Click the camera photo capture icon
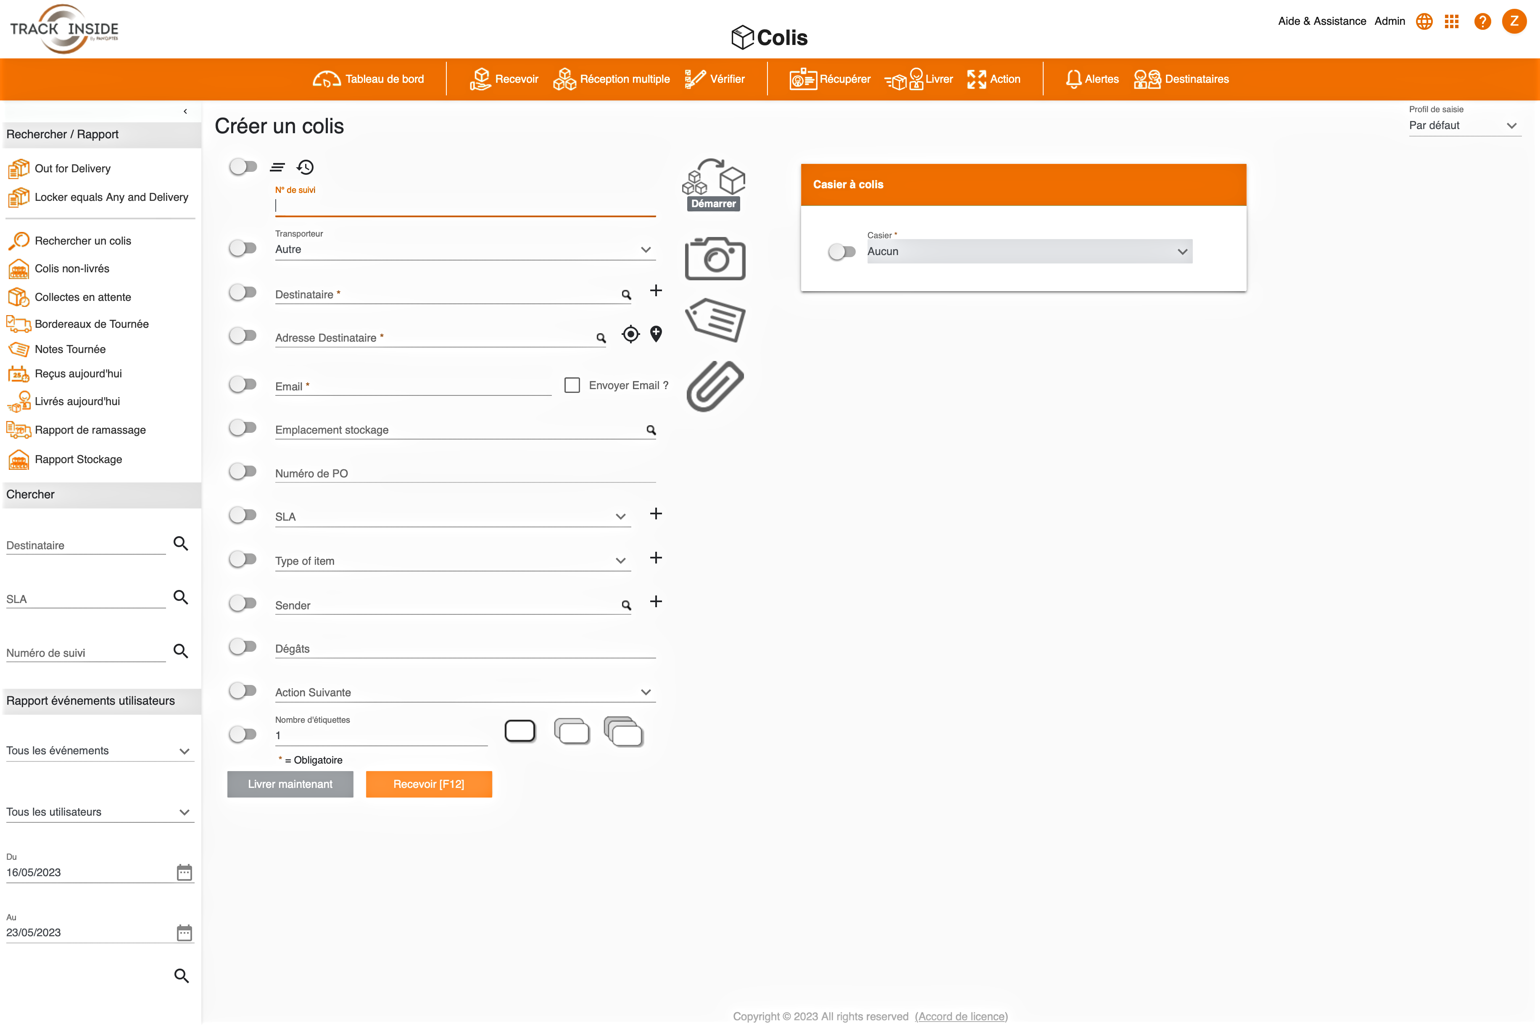This screenshot has height=1027, width=1540. point(715,259)
